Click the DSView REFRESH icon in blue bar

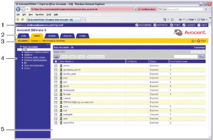point(155,25)
